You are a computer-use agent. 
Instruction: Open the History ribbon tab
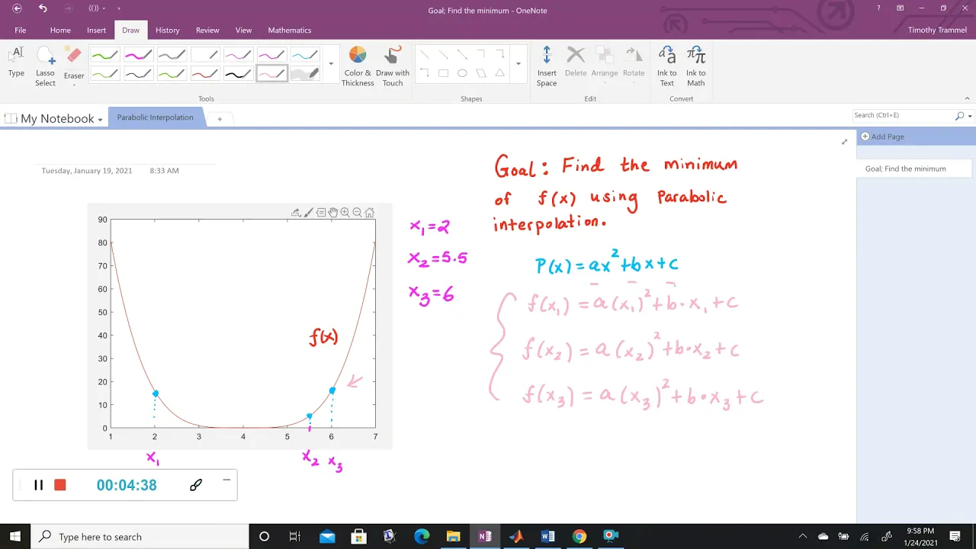tap(168, 30)
